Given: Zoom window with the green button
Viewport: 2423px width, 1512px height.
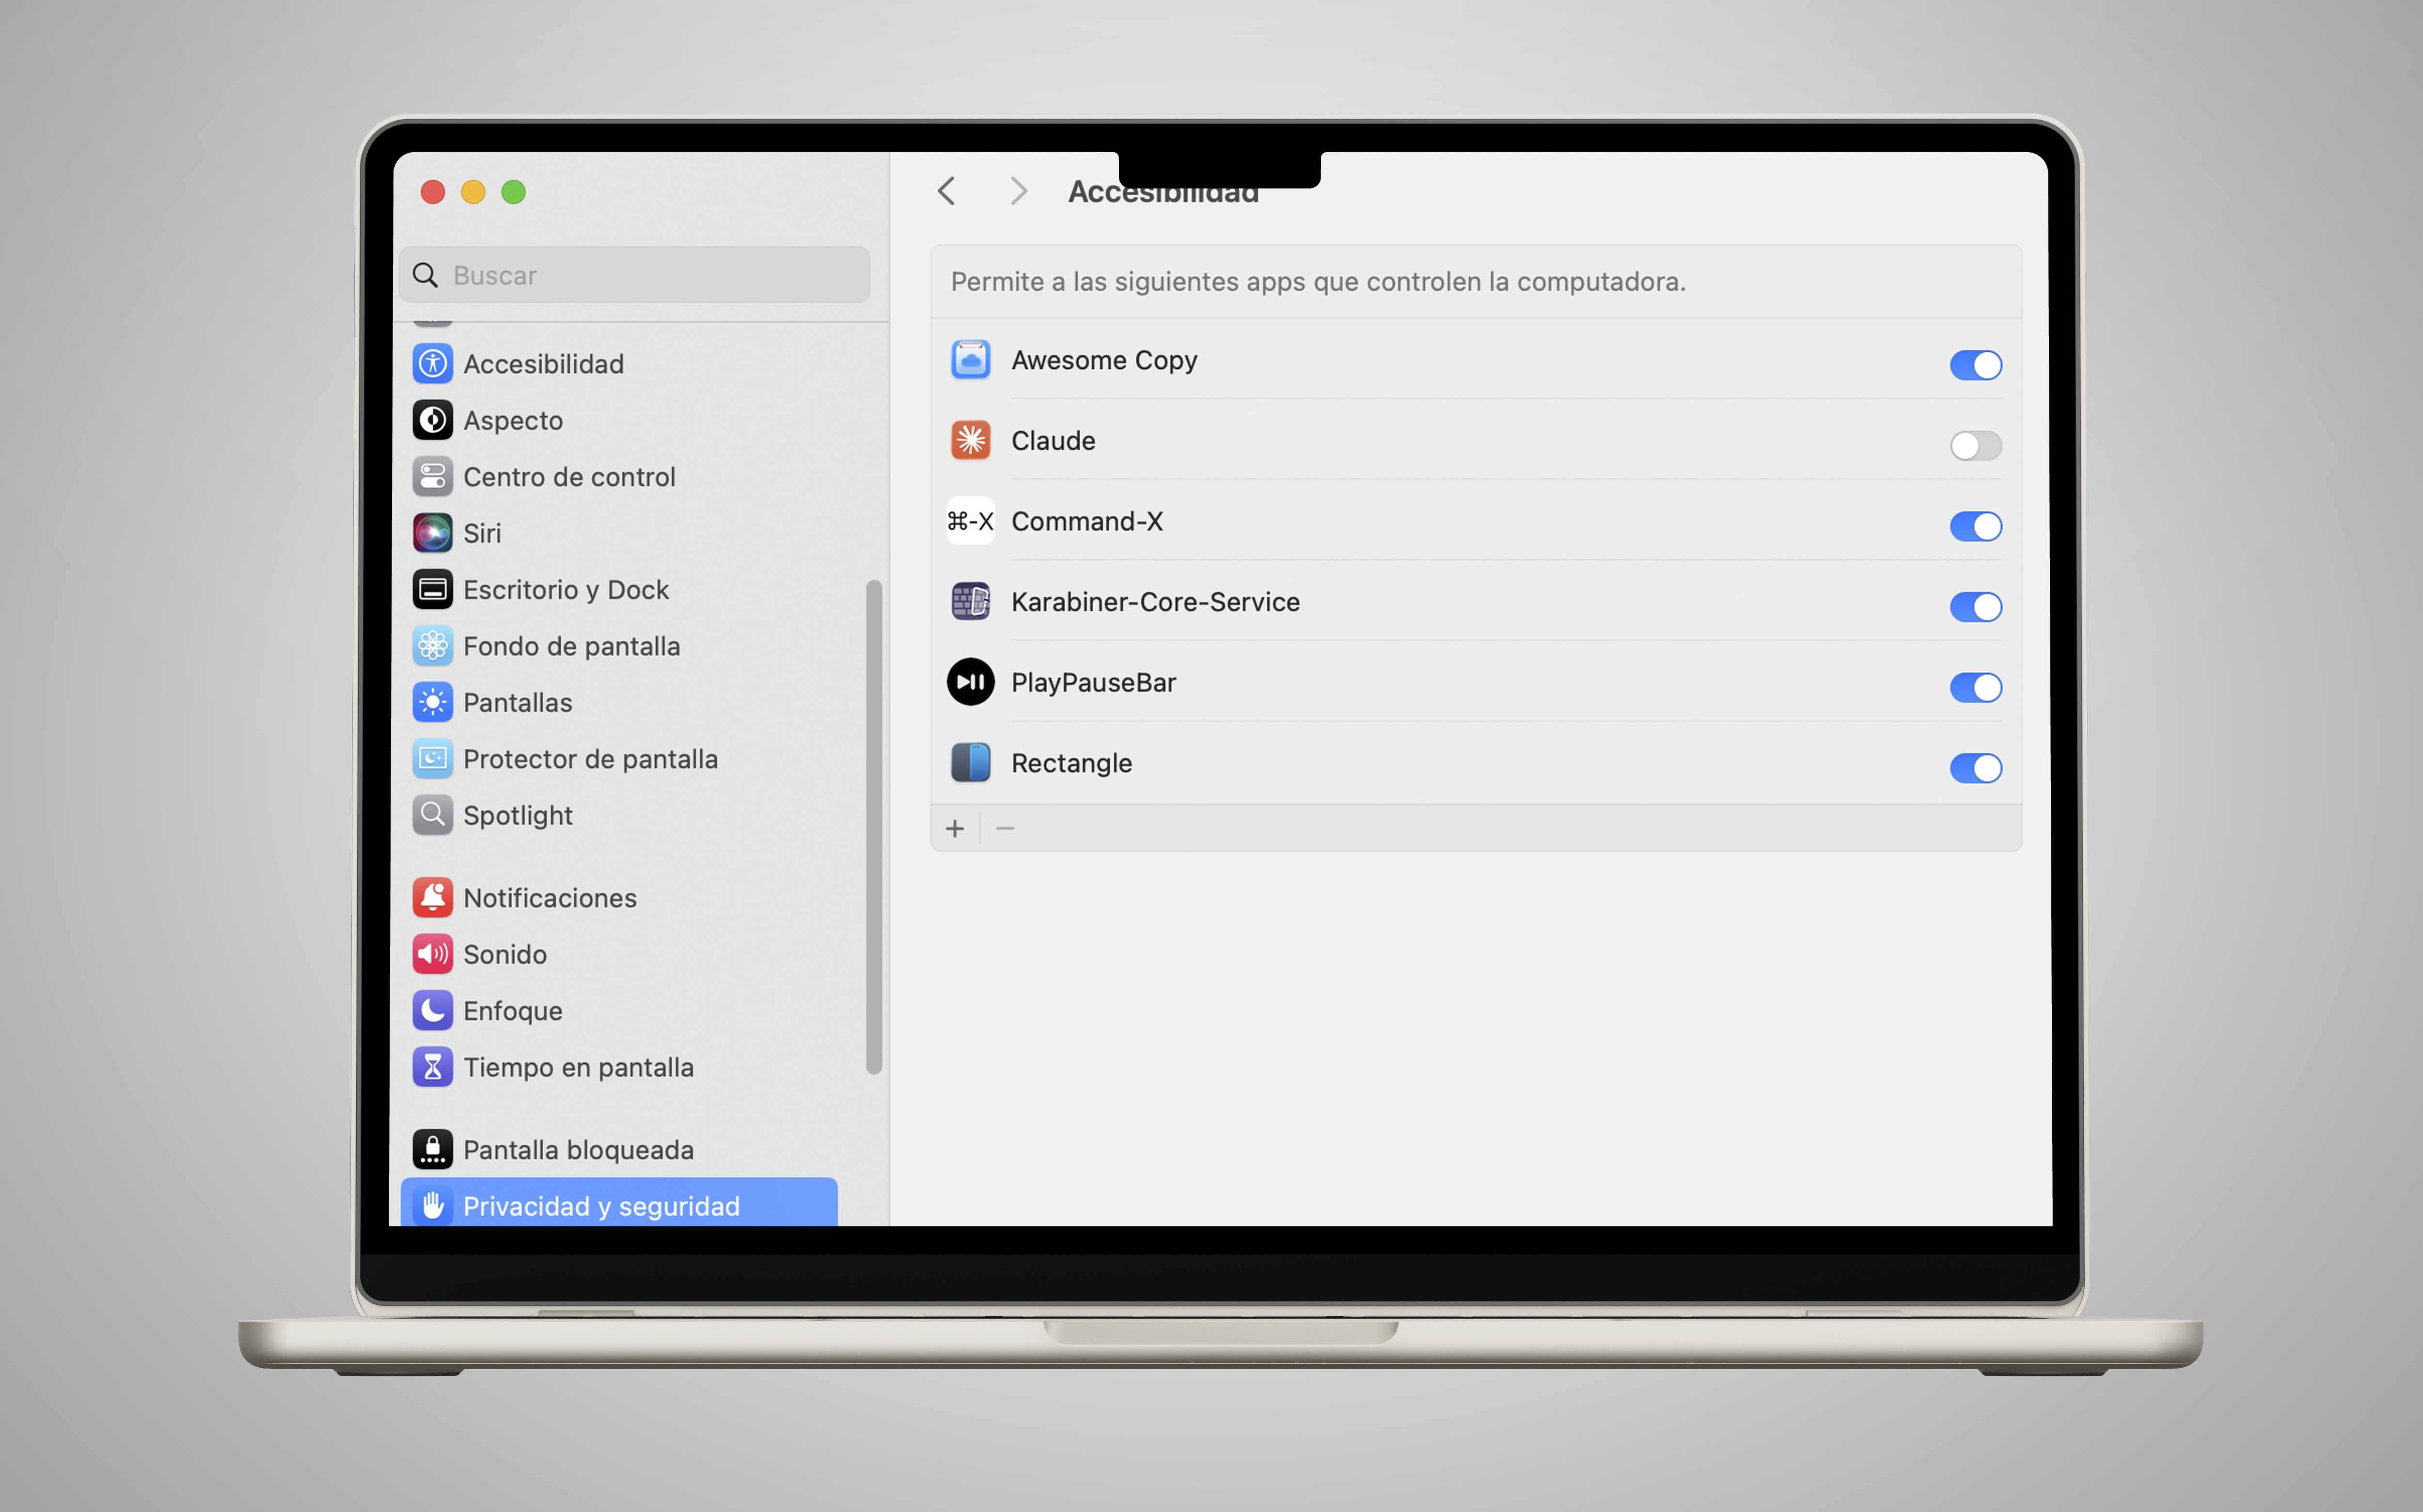Looking at the screenshot, I should [x=513, y=191].
